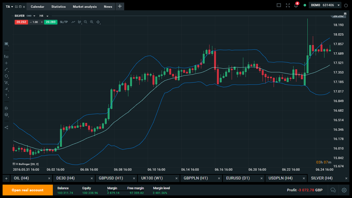
Task: Expand the DEMO 631406 account dropdown
Action: [338, 5]
